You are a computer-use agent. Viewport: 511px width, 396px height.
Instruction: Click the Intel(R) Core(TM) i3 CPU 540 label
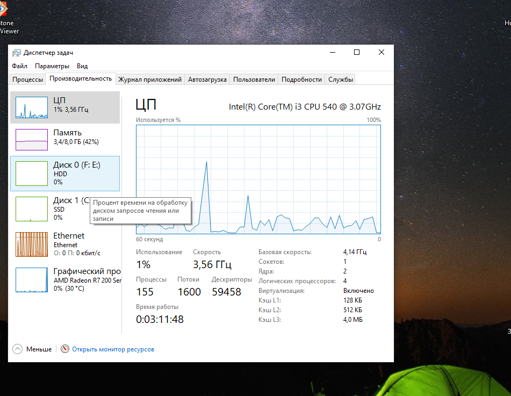tap(305, 106)
